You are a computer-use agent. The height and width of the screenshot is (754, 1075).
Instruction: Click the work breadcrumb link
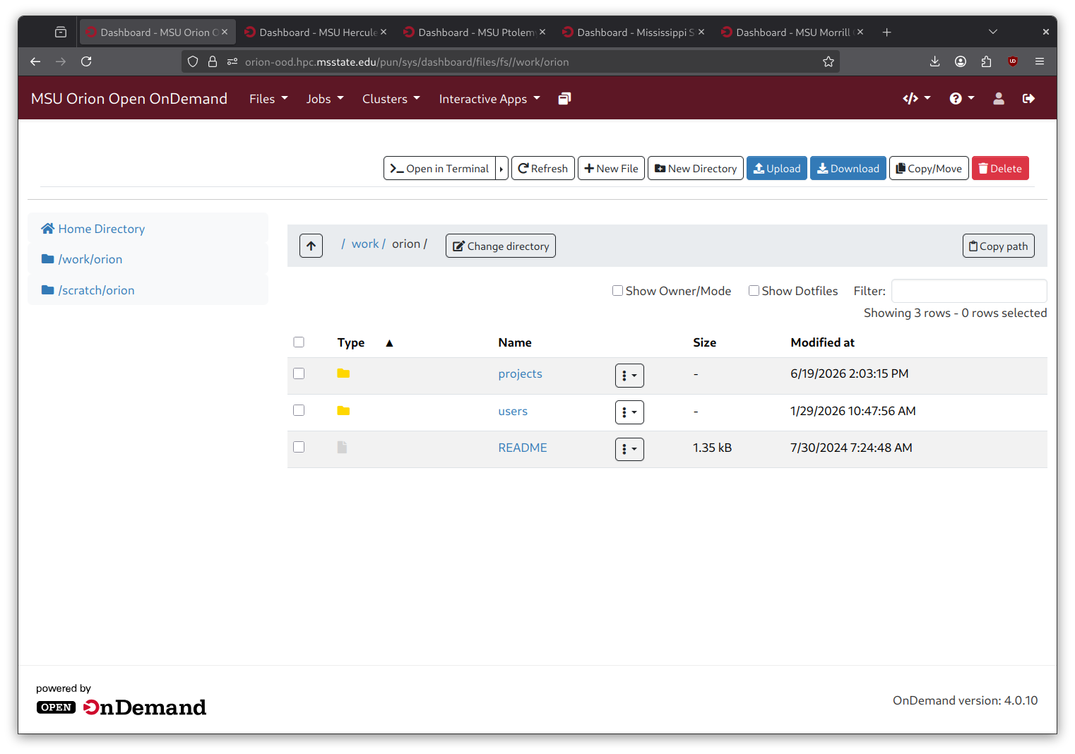(x=365, y=244)
